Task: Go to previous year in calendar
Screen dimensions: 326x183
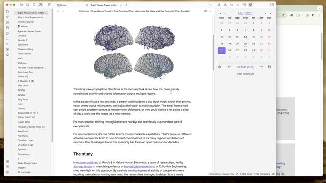Action: tap(220, 14)
